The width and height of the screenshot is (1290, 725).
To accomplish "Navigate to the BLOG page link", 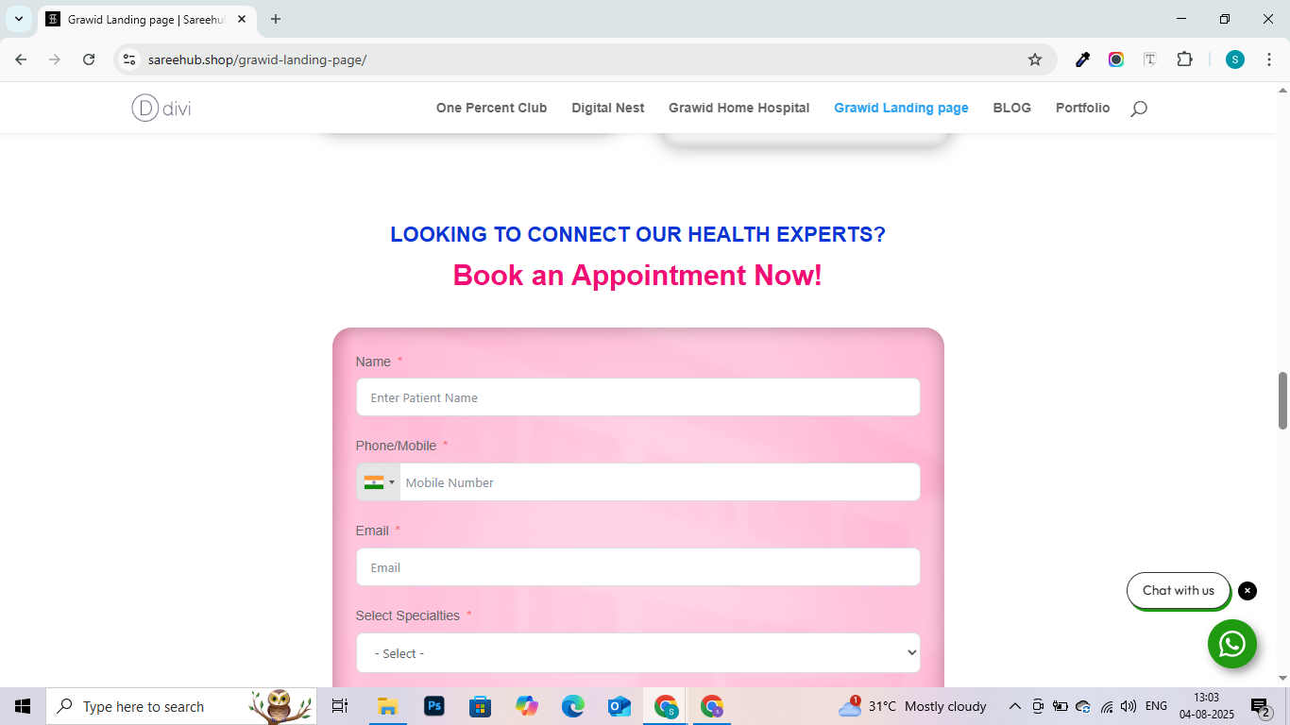I will [1011, 108].
